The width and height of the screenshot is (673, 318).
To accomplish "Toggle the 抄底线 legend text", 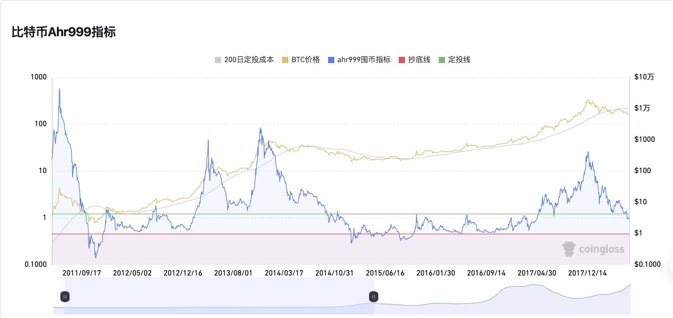I will coord(419,60).
